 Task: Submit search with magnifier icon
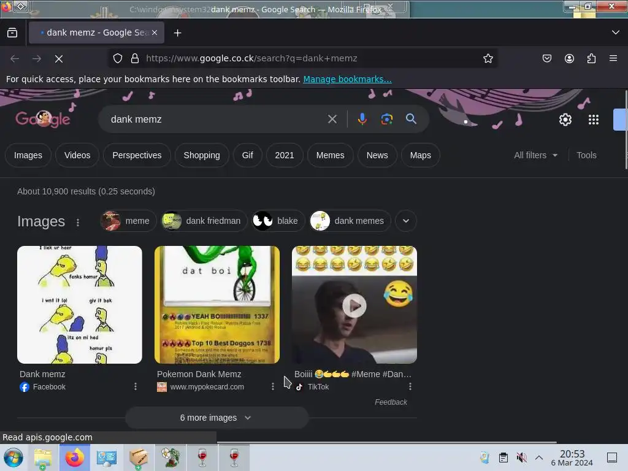point(411,119)
